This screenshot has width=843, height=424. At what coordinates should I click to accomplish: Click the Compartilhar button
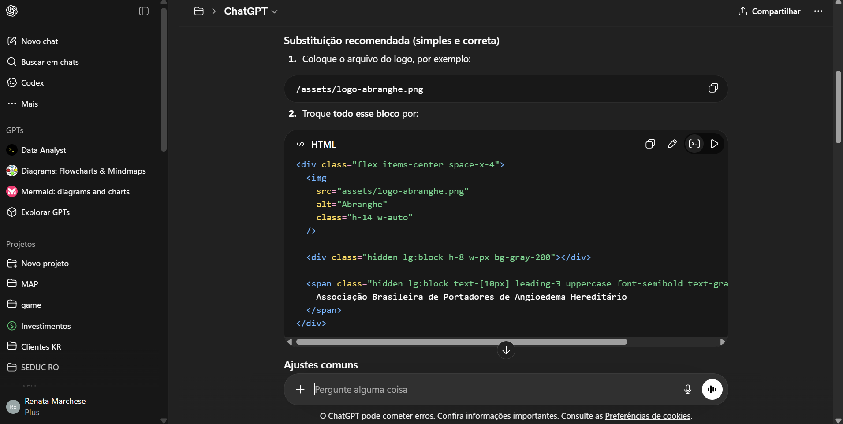pyautogui.click(x=769, y=11)
